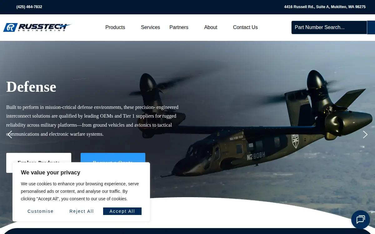Open the Products menu

coord(115,27)
